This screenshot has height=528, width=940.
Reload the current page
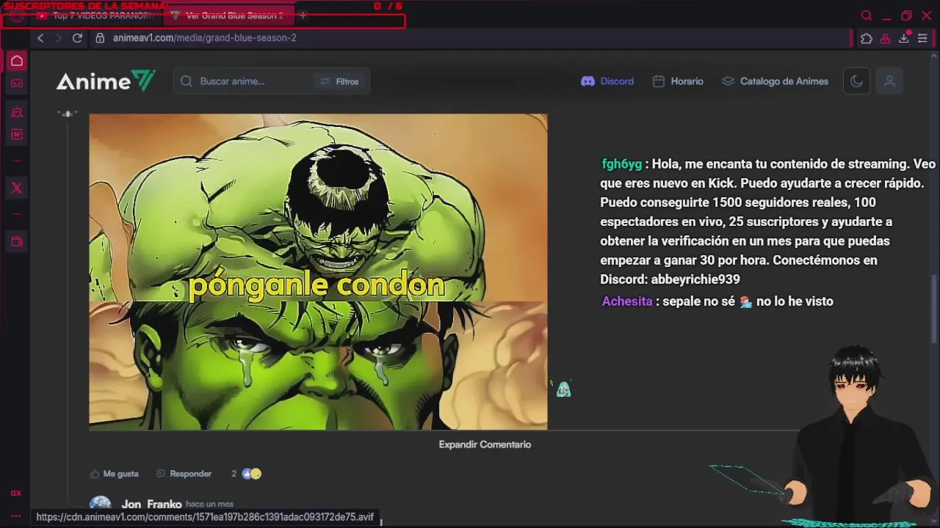coord(77,38)
